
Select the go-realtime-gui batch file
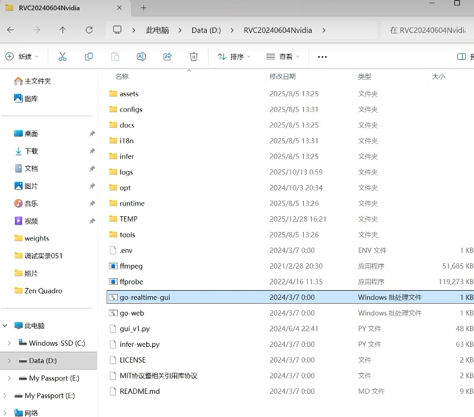pyautogui.click(x=290, y=297)
